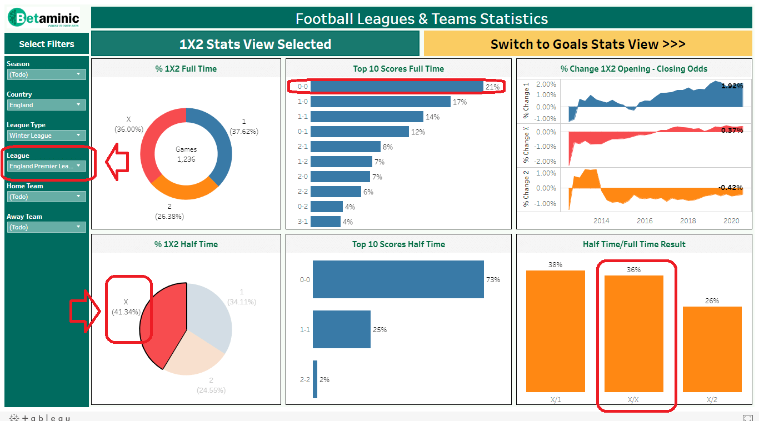The image size is (759, 421).
Task: Select the 1-0 full time score bar
Action: pos(381,102)
